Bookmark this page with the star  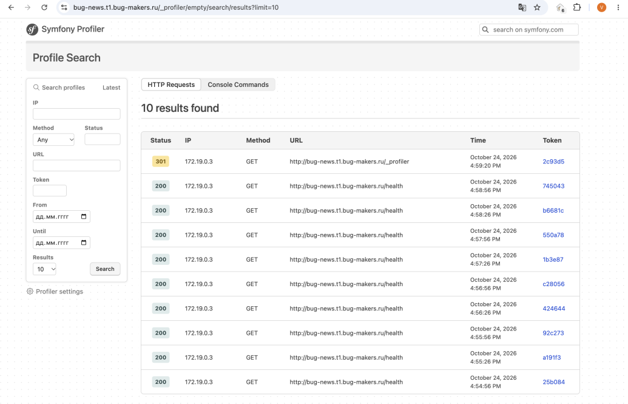537,7
